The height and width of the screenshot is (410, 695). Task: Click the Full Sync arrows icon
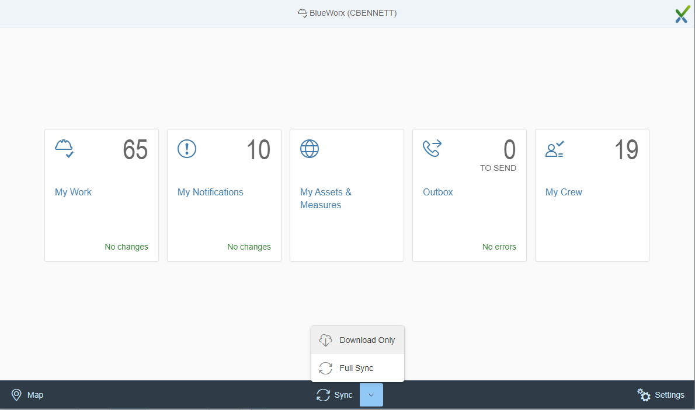point(326,368)
